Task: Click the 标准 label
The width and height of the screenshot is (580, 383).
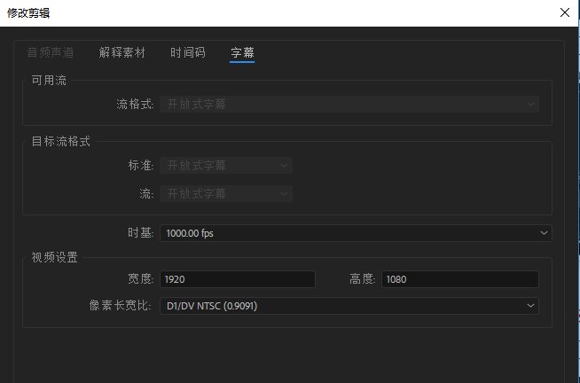Action: 140,165
